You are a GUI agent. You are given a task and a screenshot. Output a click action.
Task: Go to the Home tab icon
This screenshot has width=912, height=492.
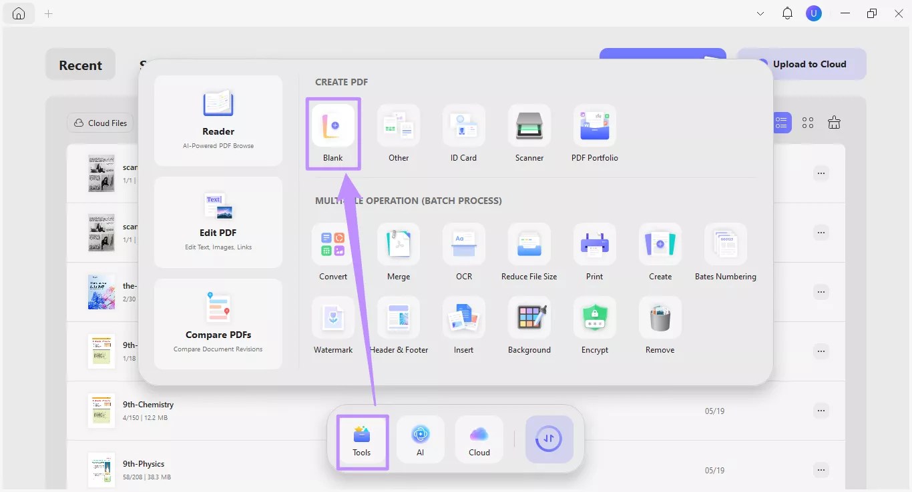point(19,13)
